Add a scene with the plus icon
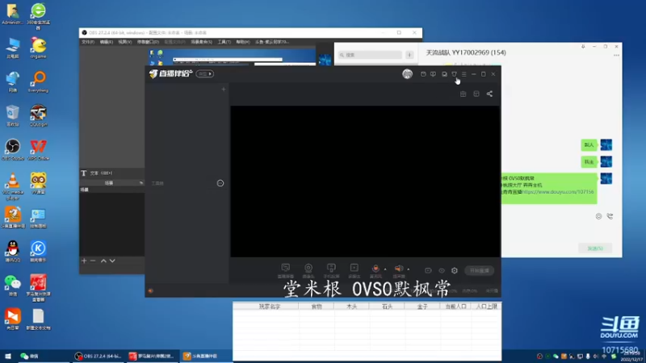 224,90
